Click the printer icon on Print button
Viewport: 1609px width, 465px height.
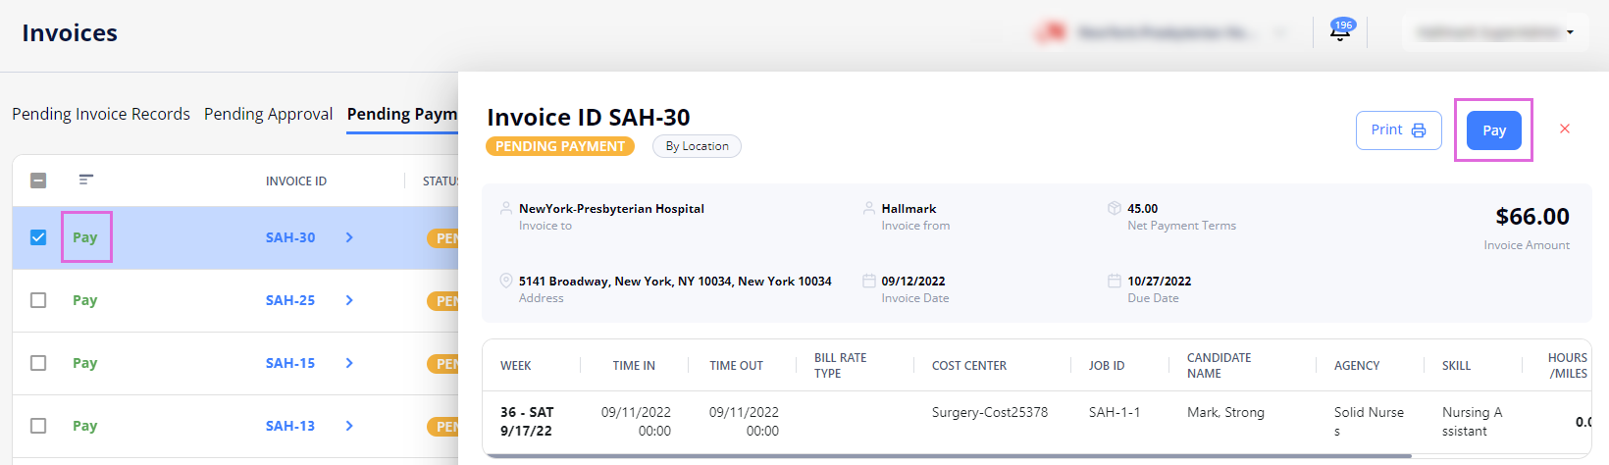(1419, 130)
